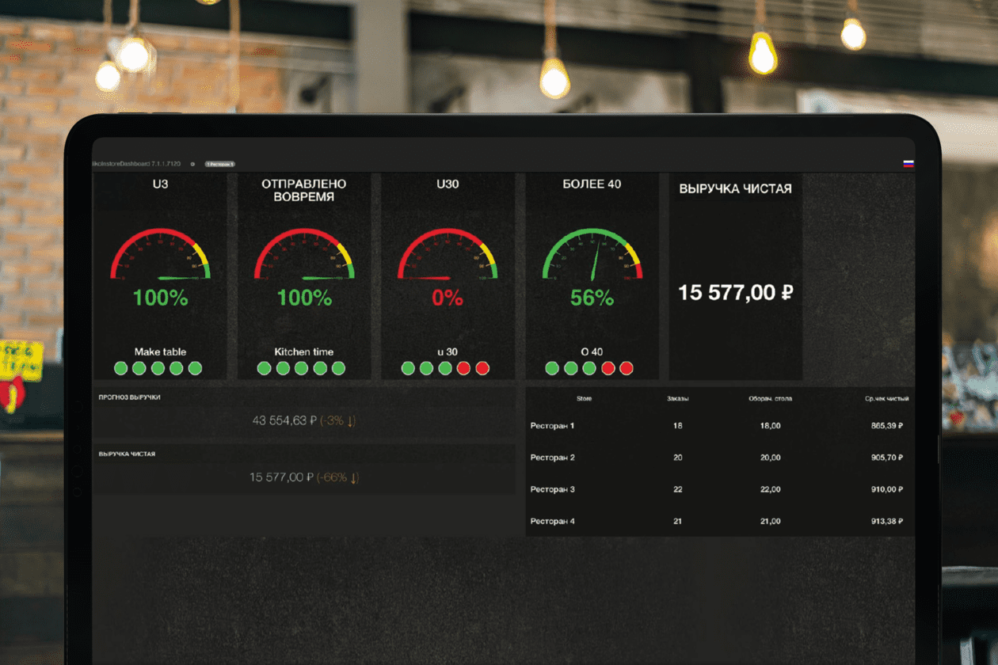Open Ресторан 4 row in table
This screenshot has height=665, width=998.
pyautogui.click(x=720, y=521)
